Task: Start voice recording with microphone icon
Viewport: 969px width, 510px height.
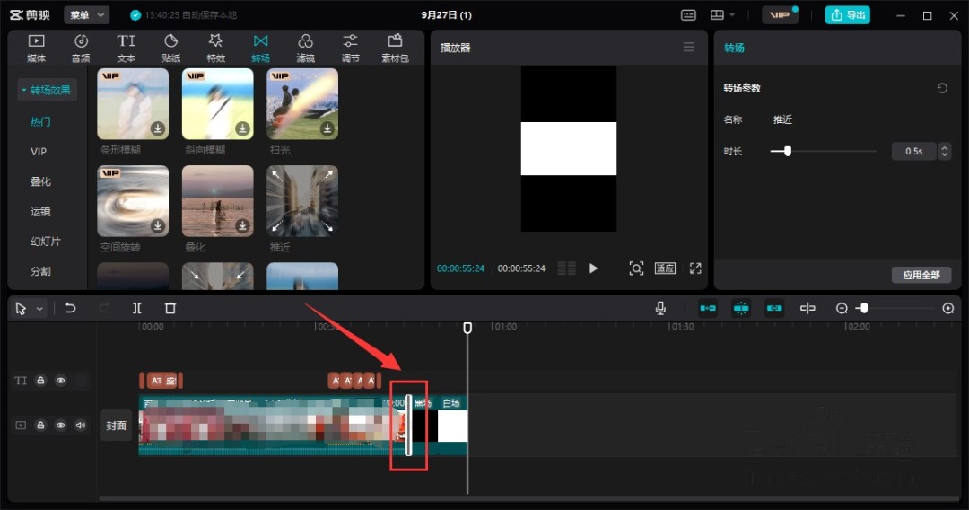Action: coord(660,308)
